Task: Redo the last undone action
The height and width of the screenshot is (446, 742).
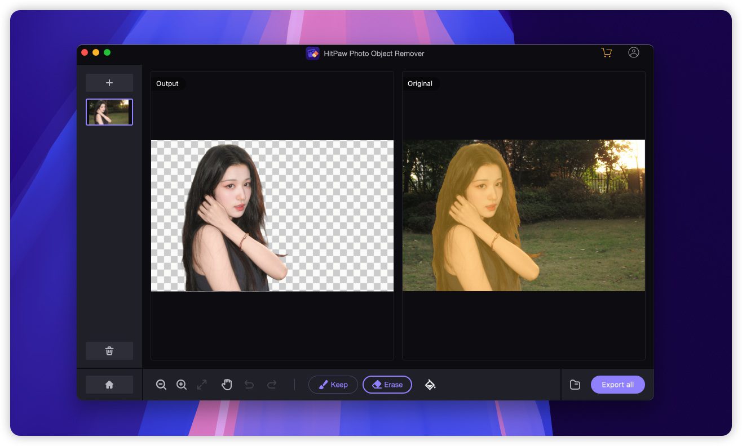Action: point(272,385)
